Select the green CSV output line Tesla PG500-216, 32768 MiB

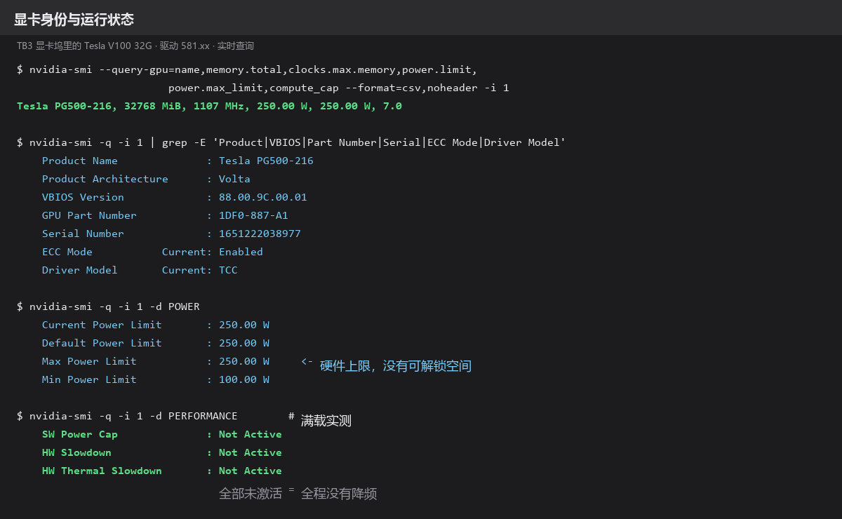click(x=209, y=106)
